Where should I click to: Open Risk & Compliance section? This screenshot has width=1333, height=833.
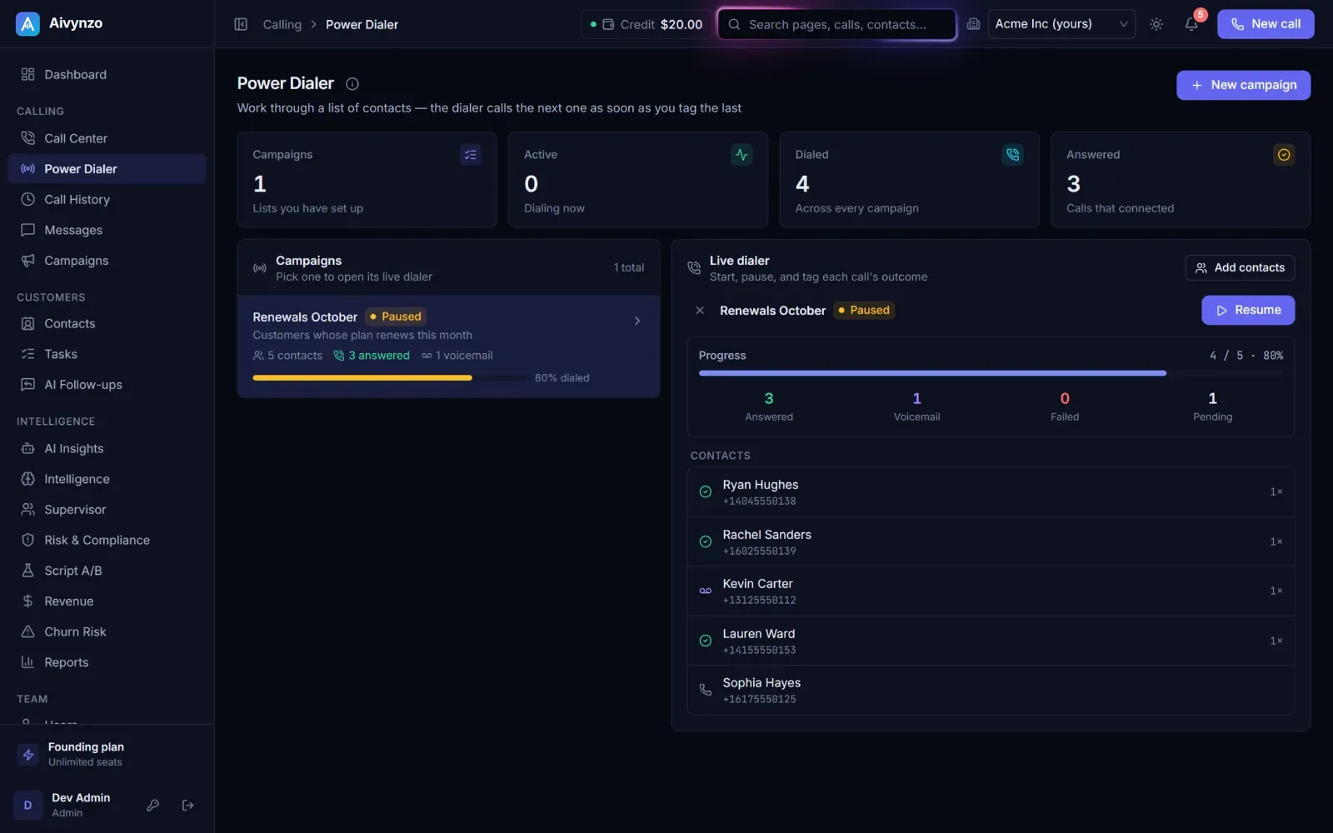(107, 540)
